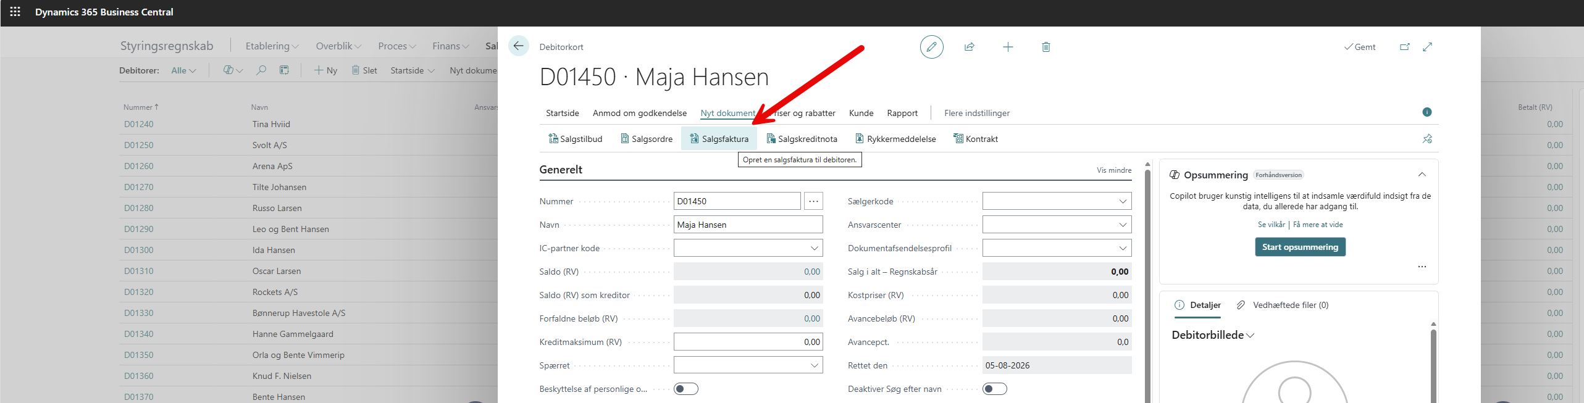Click the search magnifier in the Debitorer list
Screen dimensions: 1584x403
pyautogui.click(x=261, y=70)
